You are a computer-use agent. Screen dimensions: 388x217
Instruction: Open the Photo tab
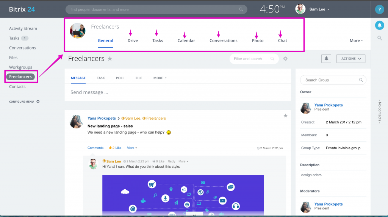click(x=258, y=41)
